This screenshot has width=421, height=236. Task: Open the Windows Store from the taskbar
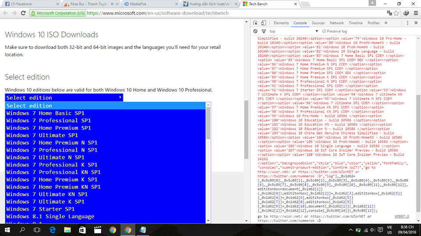82,230
